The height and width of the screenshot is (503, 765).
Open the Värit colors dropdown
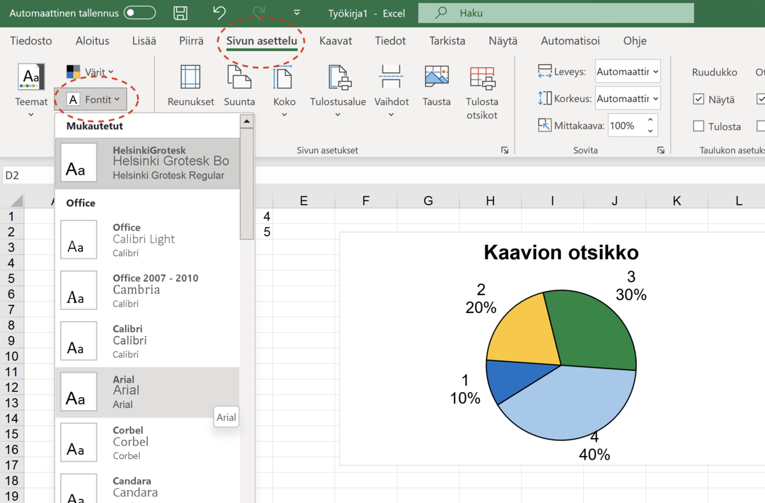[91, 72]
